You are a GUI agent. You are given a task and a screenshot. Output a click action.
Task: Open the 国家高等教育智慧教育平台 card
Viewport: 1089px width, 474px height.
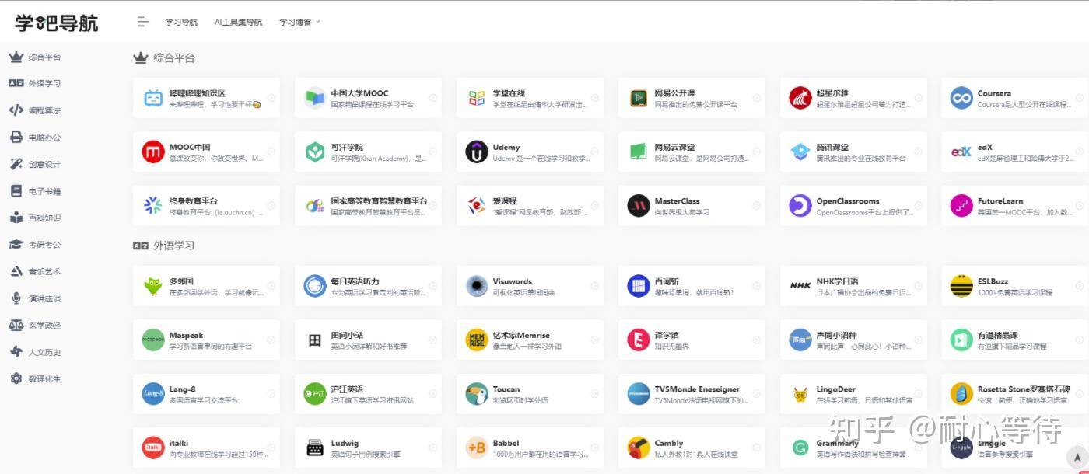369,206
